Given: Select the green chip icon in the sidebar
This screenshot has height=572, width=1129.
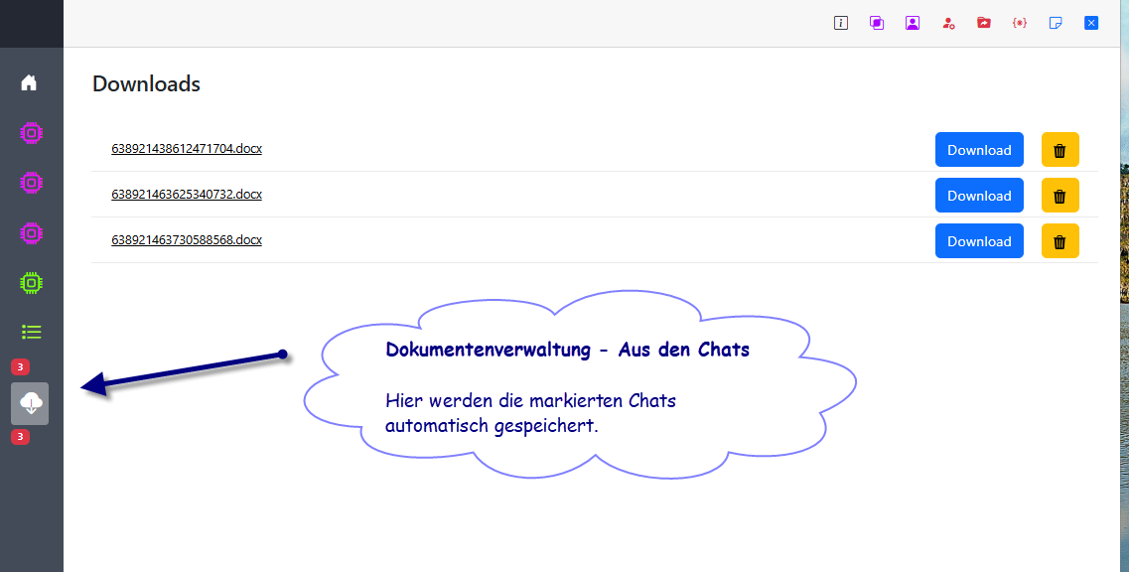Looking at the screenshot, I should pos(31,282).
